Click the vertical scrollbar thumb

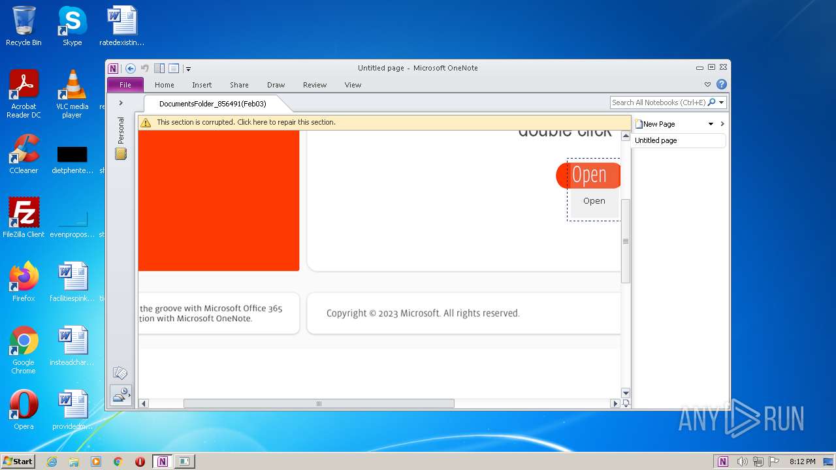(x=626, y=241)
